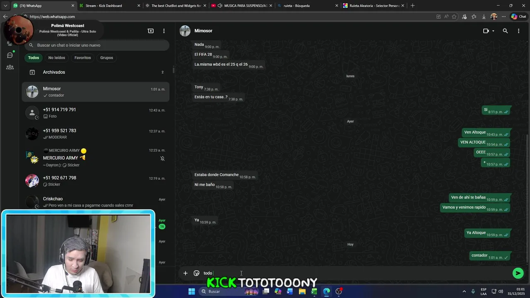530x298 pixels.
Task: Open the Mimosor chat options menu
Action: 518,31
